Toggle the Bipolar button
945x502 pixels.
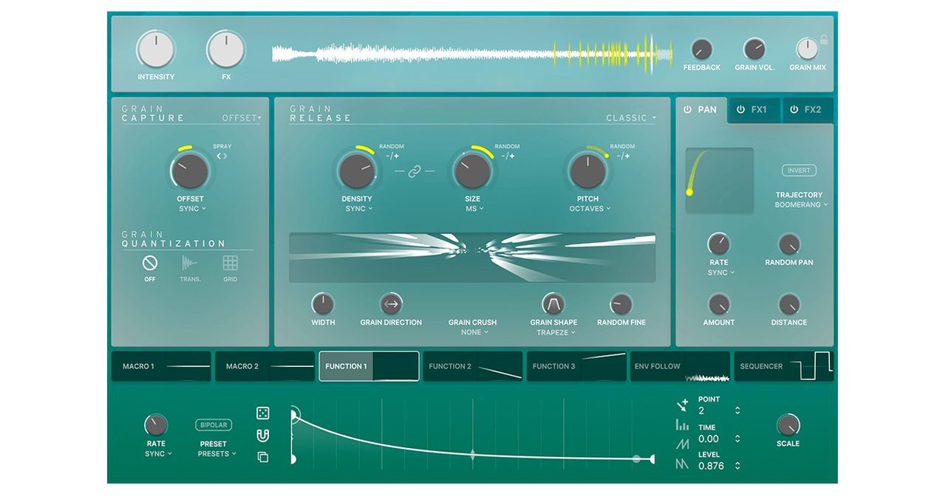click(x=214, y=425)
